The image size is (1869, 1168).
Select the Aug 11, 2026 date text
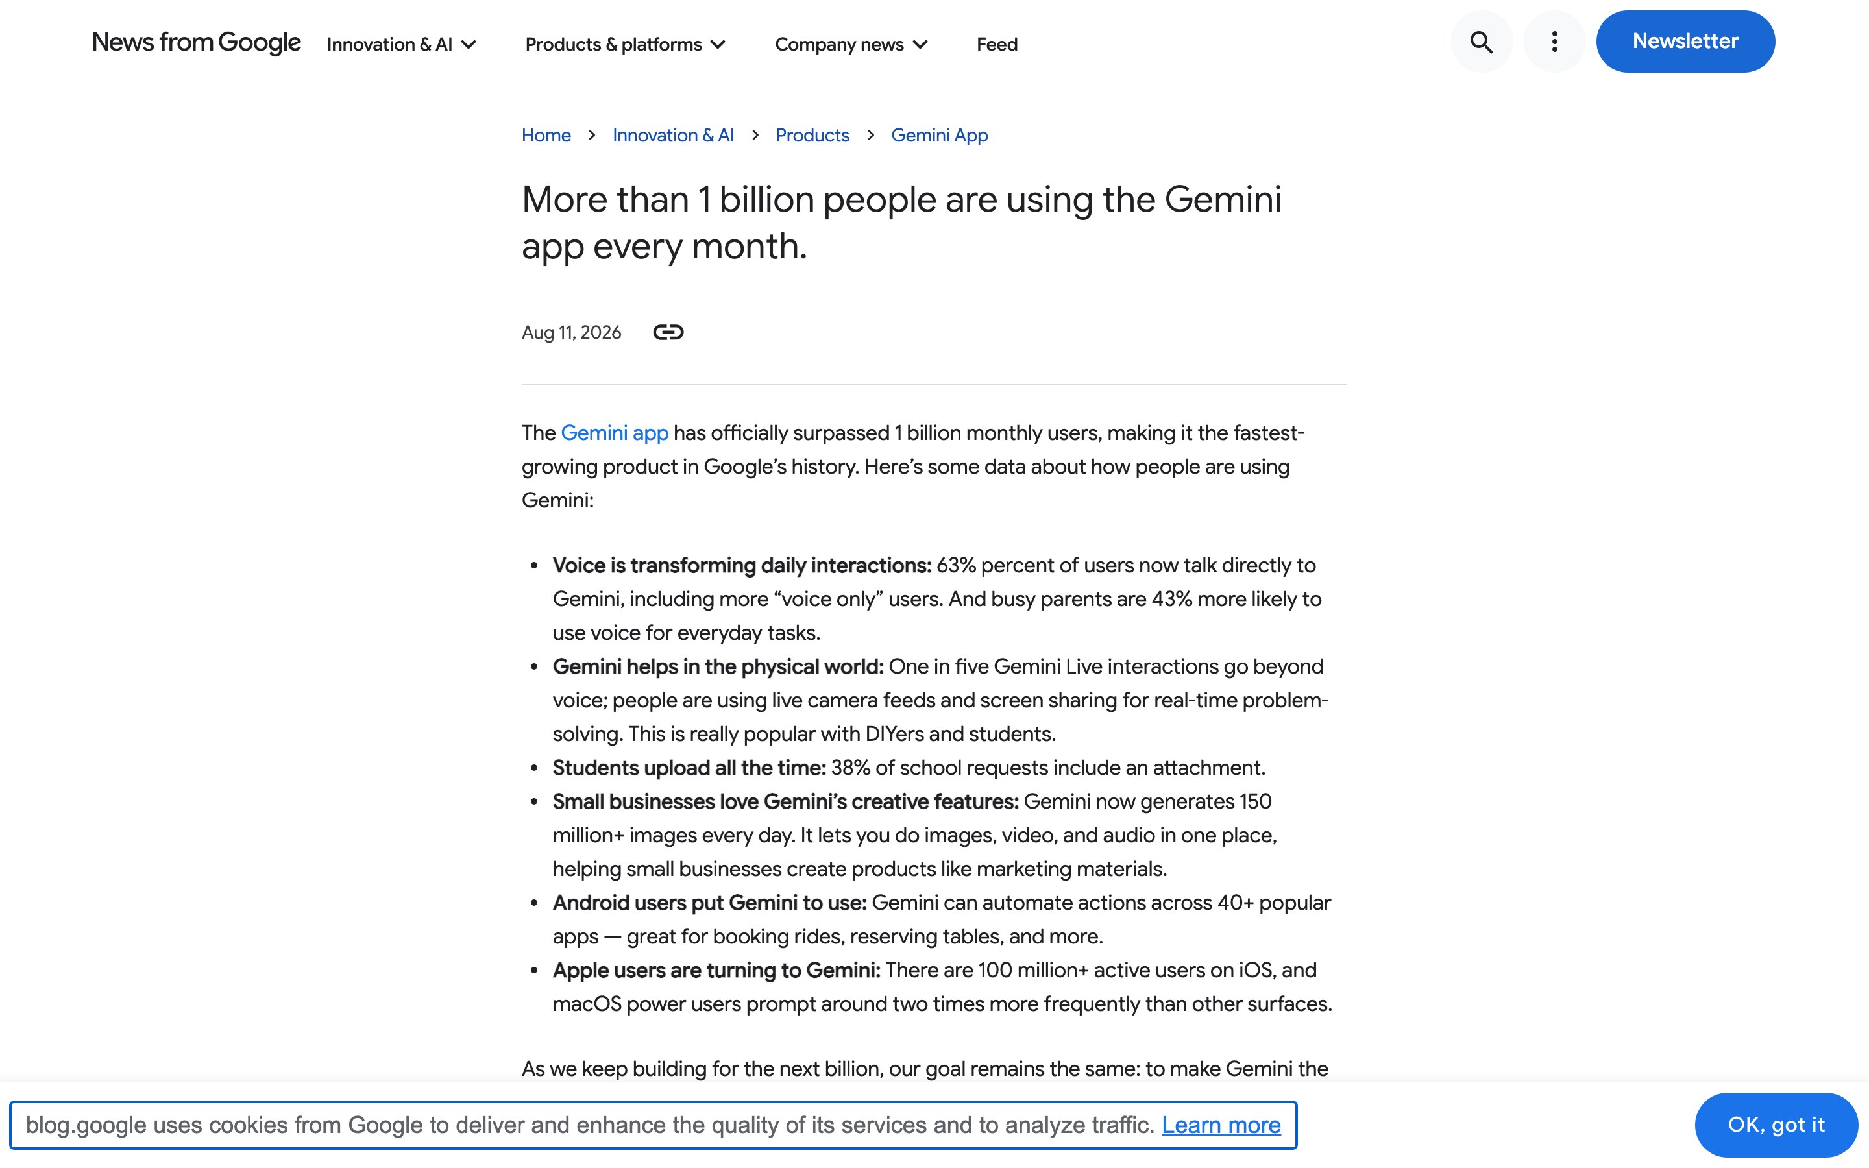tap(570, 332)
